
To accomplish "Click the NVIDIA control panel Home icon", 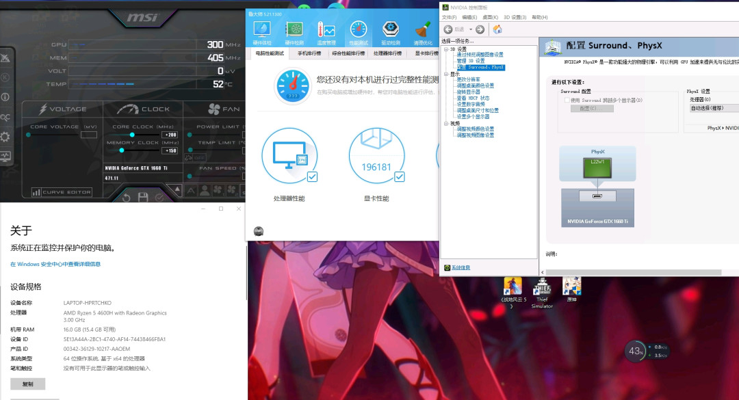I will (x=497, y=29).
